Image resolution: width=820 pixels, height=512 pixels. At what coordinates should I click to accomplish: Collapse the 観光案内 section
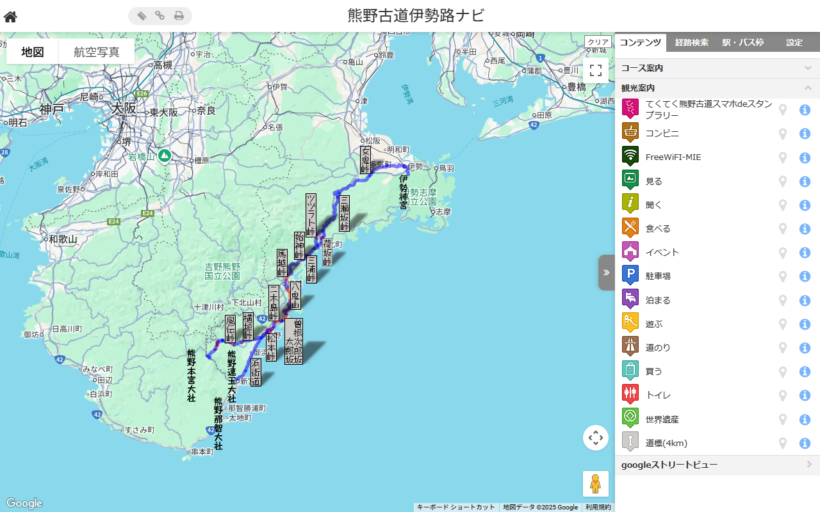pyautogui.click(x=717, y=88)
